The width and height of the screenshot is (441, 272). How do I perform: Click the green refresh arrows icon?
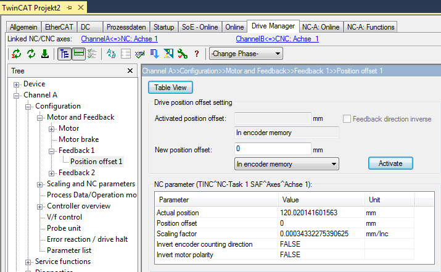click(31, 54)
